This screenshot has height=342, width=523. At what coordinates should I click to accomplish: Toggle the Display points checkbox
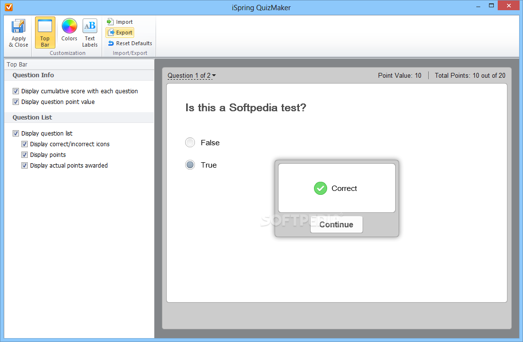coord(24,154)
